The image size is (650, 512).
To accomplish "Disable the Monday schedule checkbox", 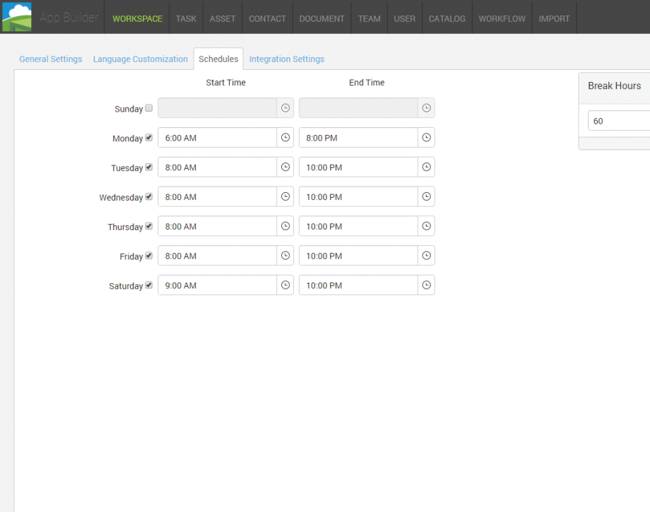I will (x=148, y=137).
